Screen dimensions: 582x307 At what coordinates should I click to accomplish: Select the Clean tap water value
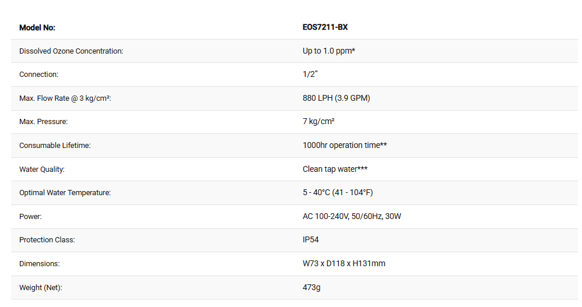pyautogui.click(x=335, y=170)
